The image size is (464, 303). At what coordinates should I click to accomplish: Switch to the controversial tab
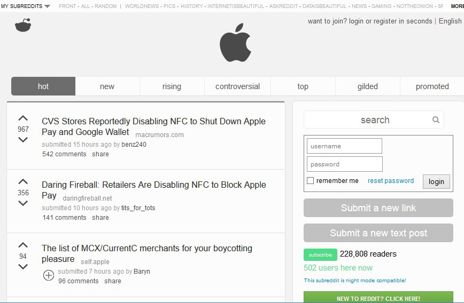point(237,86)
